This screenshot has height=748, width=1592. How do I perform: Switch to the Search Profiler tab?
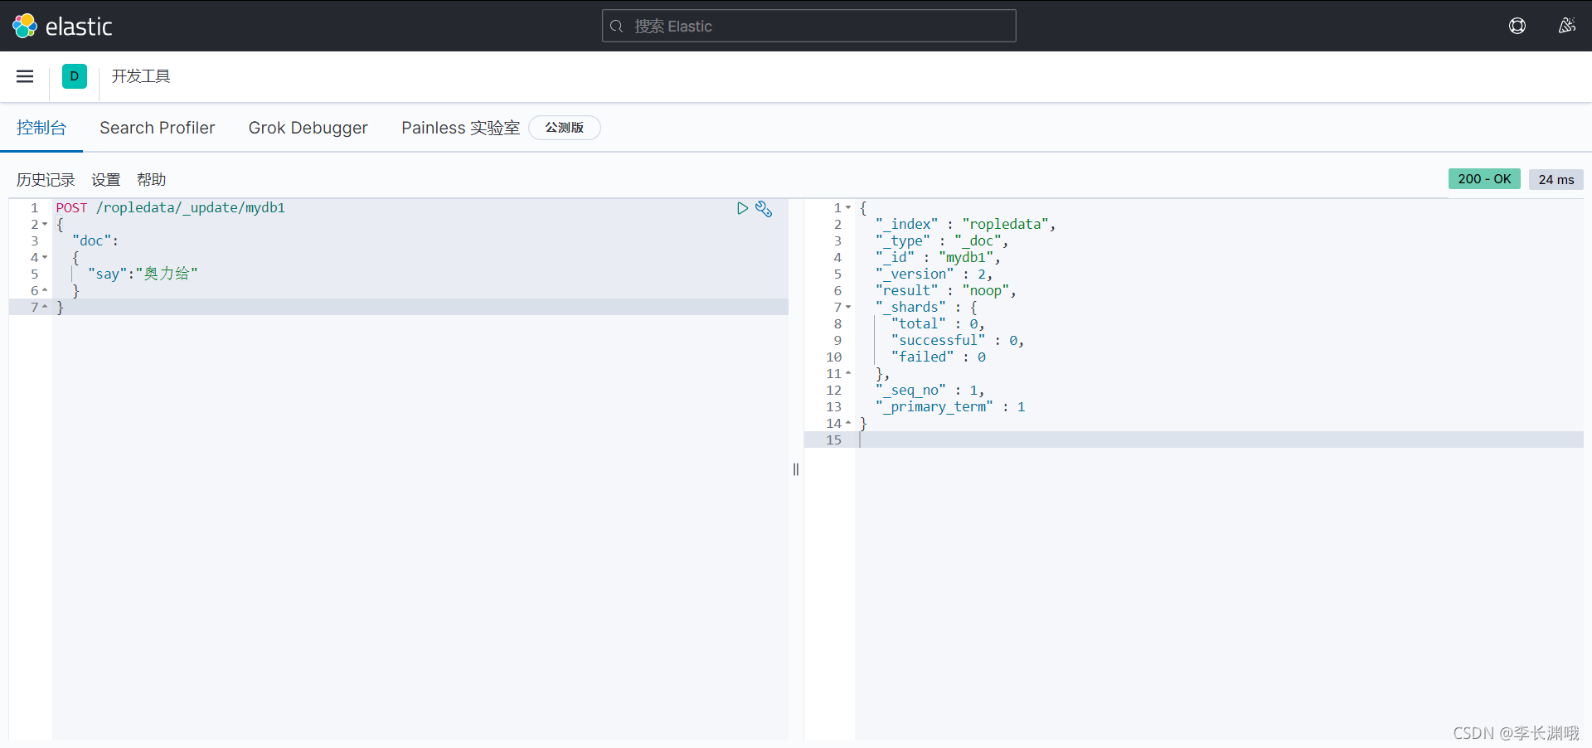coord(158,128)
